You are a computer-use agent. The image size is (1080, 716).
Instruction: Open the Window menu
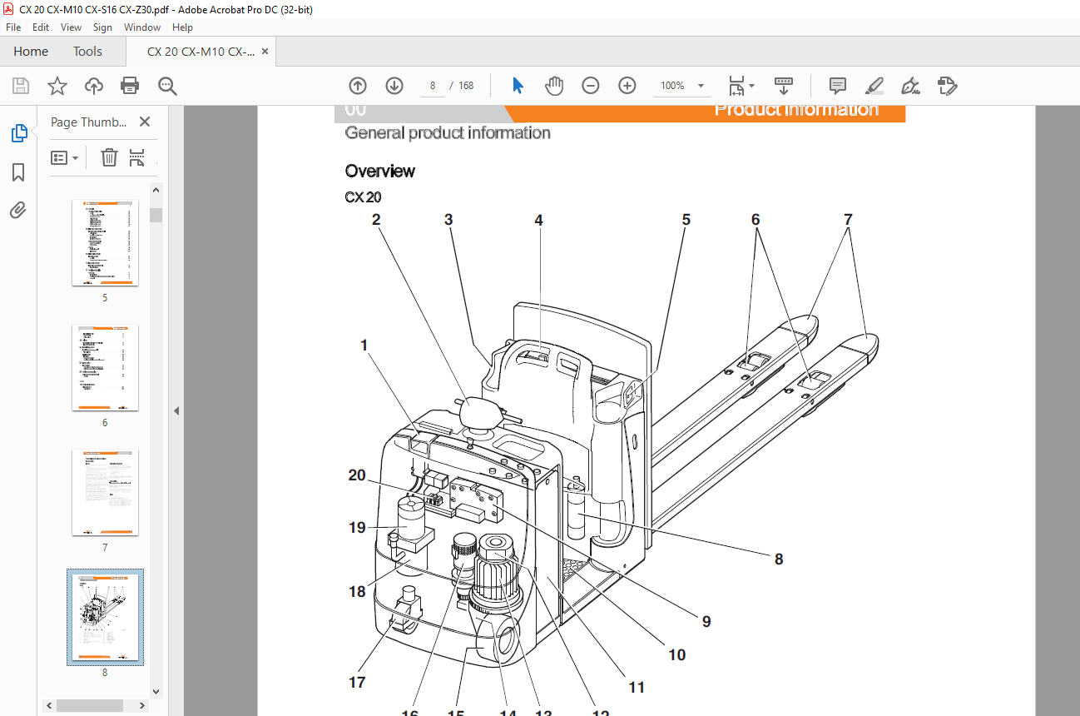click(142, 27)
